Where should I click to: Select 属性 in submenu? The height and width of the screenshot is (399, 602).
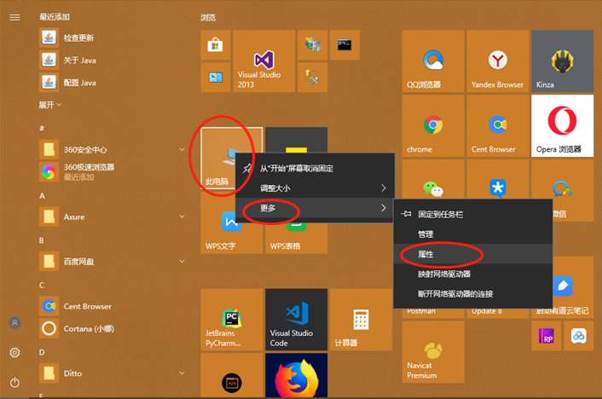[x=473, y=254]
